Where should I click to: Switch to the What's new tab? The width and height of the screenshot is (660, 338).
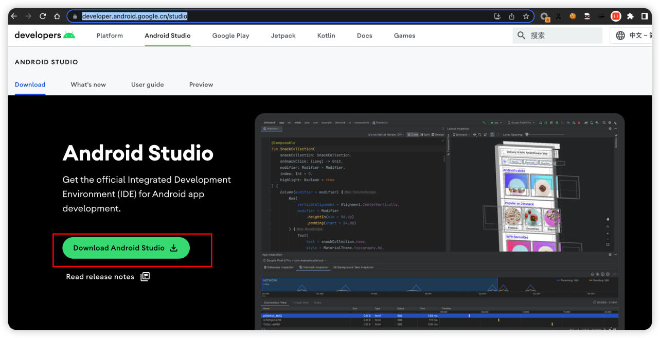(x=88, y=84)
